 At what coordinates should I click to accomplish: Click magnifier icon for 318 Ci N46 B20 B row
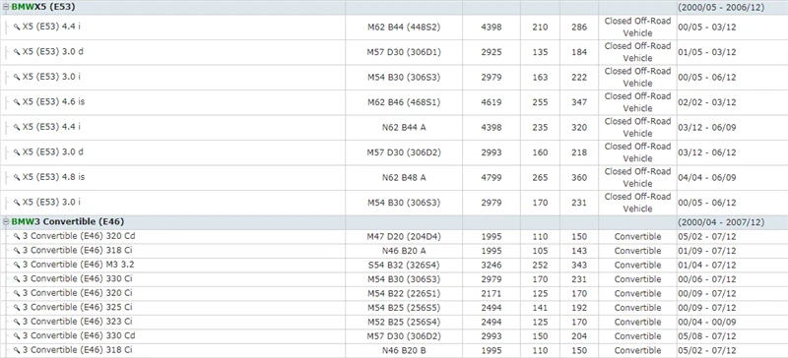(17, 350)
